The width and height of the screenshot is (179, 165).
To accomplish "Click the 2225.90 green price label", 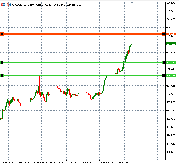I will tap(171, 62).
